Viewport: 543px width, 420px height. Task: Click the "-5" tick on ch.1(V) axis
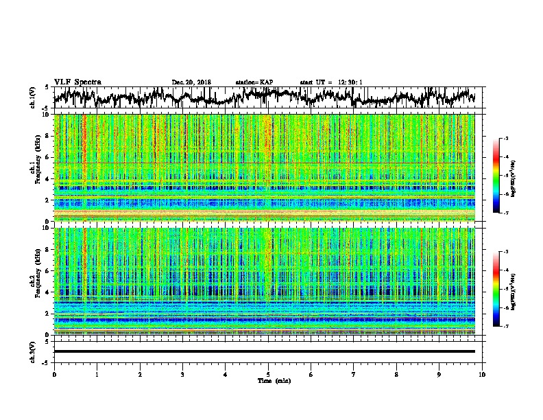[x=46, y=108]
